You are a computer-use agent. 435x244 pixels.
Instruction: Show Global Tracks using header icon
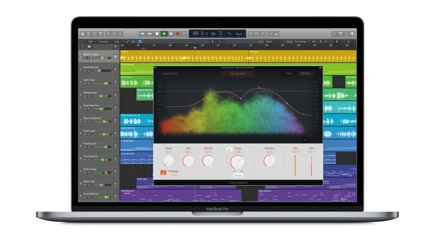click(115, 47)
